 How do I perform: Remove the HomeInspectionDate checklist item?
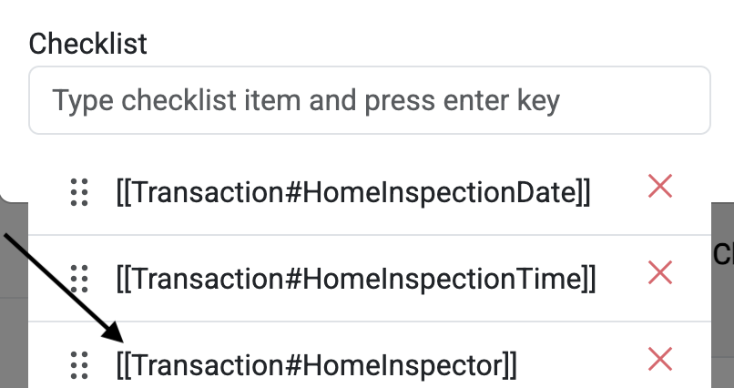[659, 187]
